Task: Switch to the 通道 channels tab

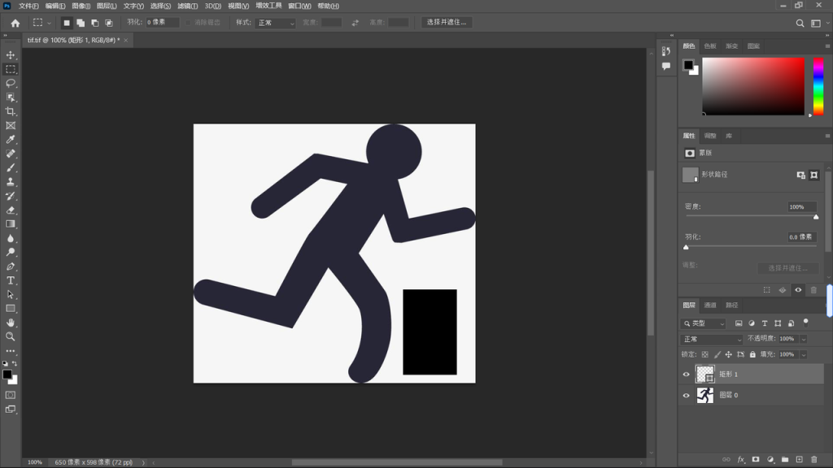Action: [x=710, y=305]
